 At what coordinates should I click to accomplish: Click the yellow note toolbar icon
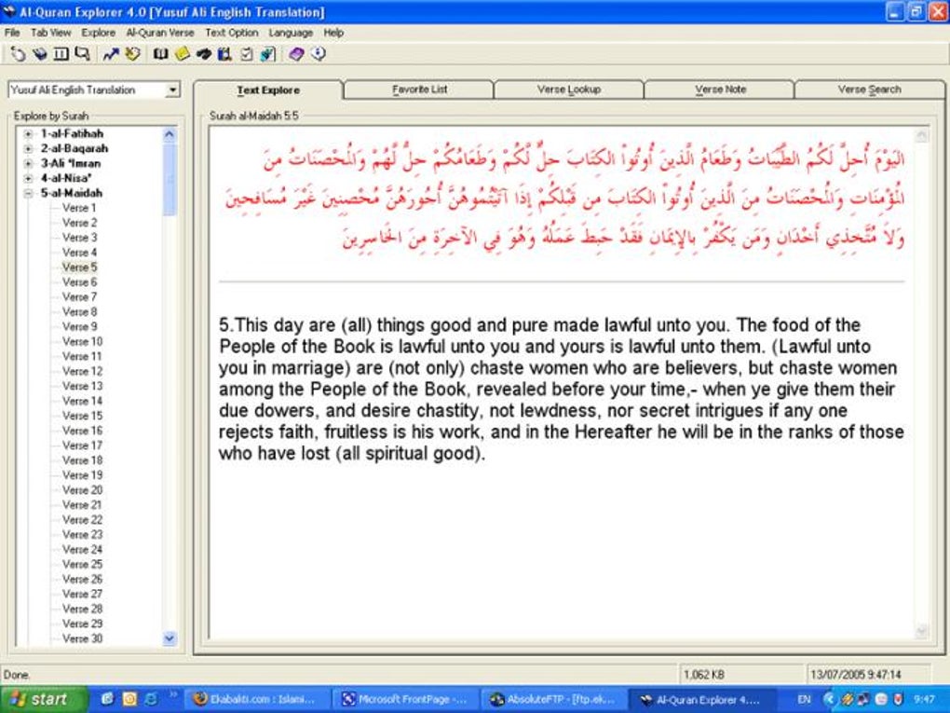pyautogui.click(x=182, y=55)
